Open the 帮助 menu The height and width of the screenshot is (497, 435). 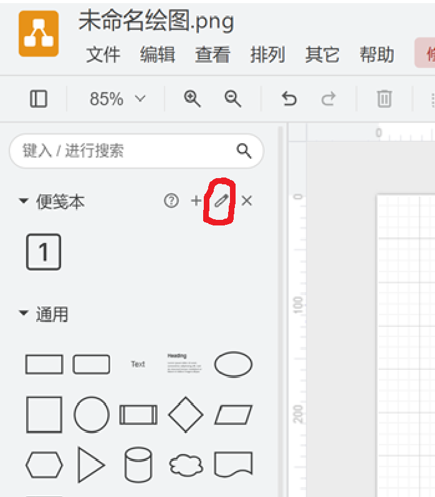[x=377, y=55]
